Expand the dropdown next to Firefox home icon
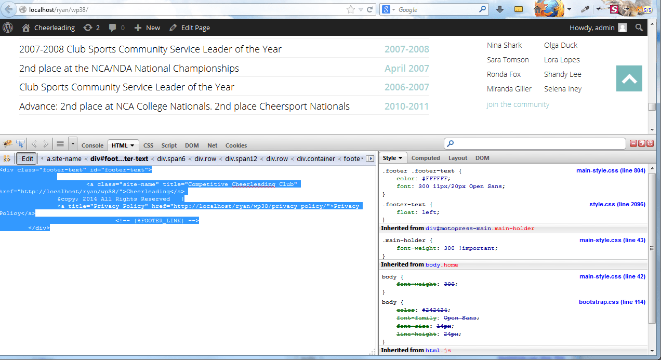 click(570, 9)
